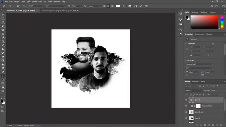Select the Zoom tool

(x=3, y=91)
